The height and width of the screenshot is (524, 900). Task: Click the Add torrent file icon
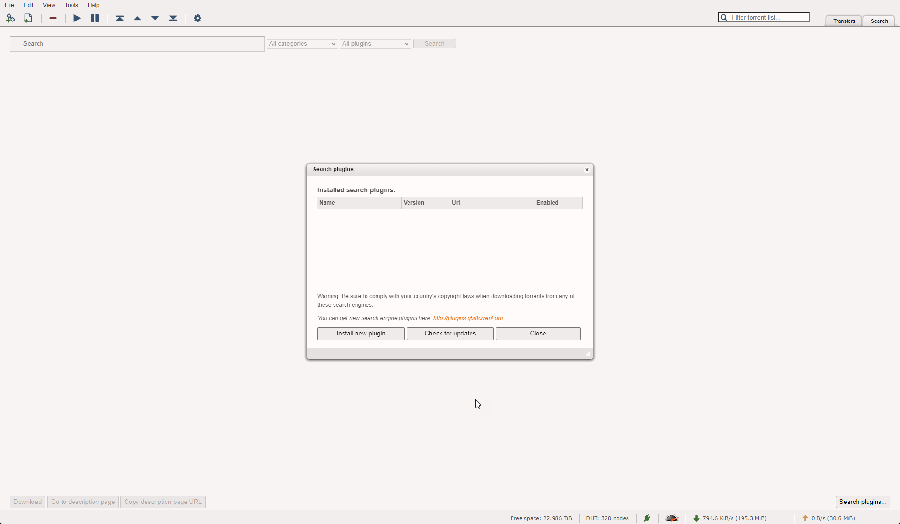(x=28, y=18)
